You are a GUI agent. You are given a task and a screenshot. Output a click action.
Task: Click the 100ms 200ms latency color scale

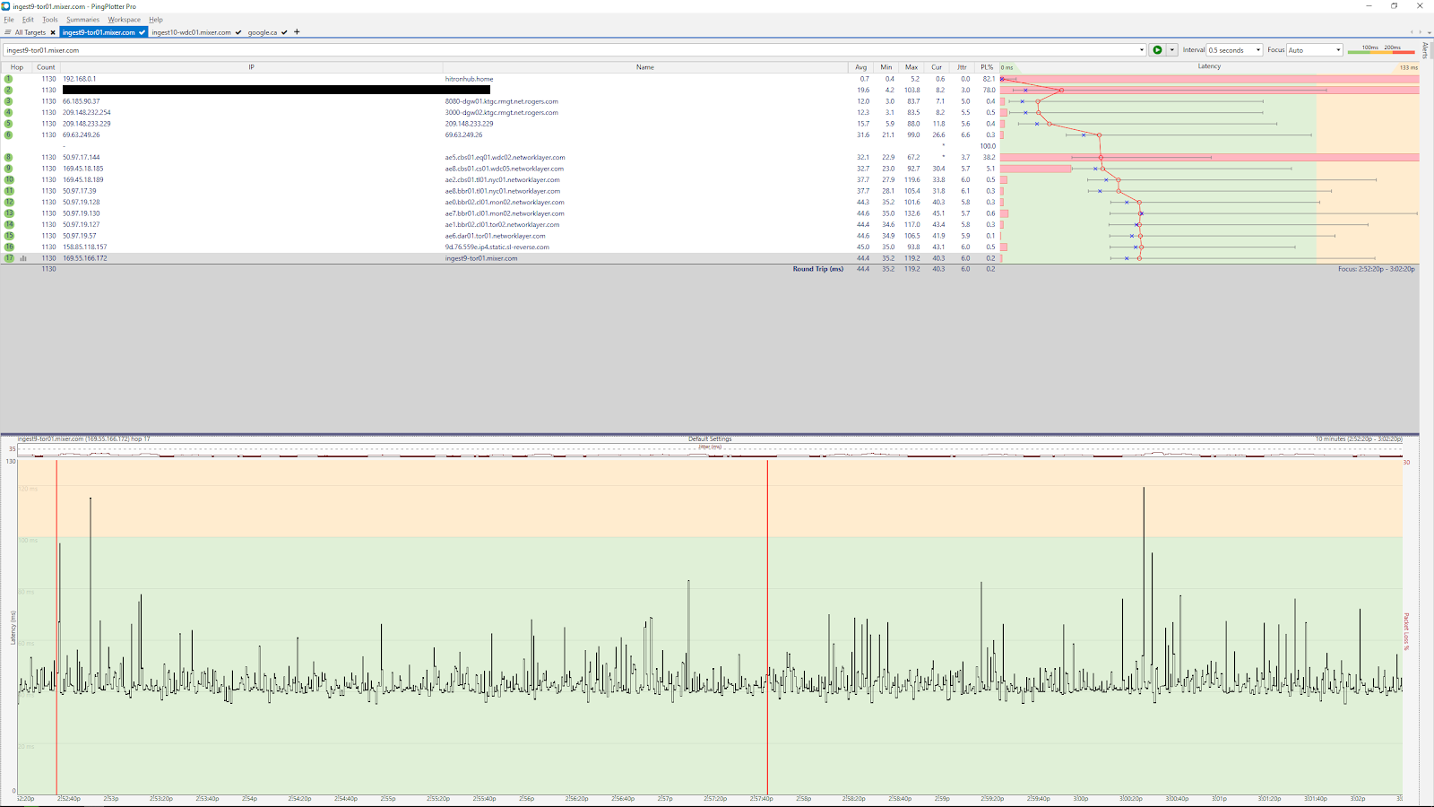pyautogui.click(x=1381, y=50)
